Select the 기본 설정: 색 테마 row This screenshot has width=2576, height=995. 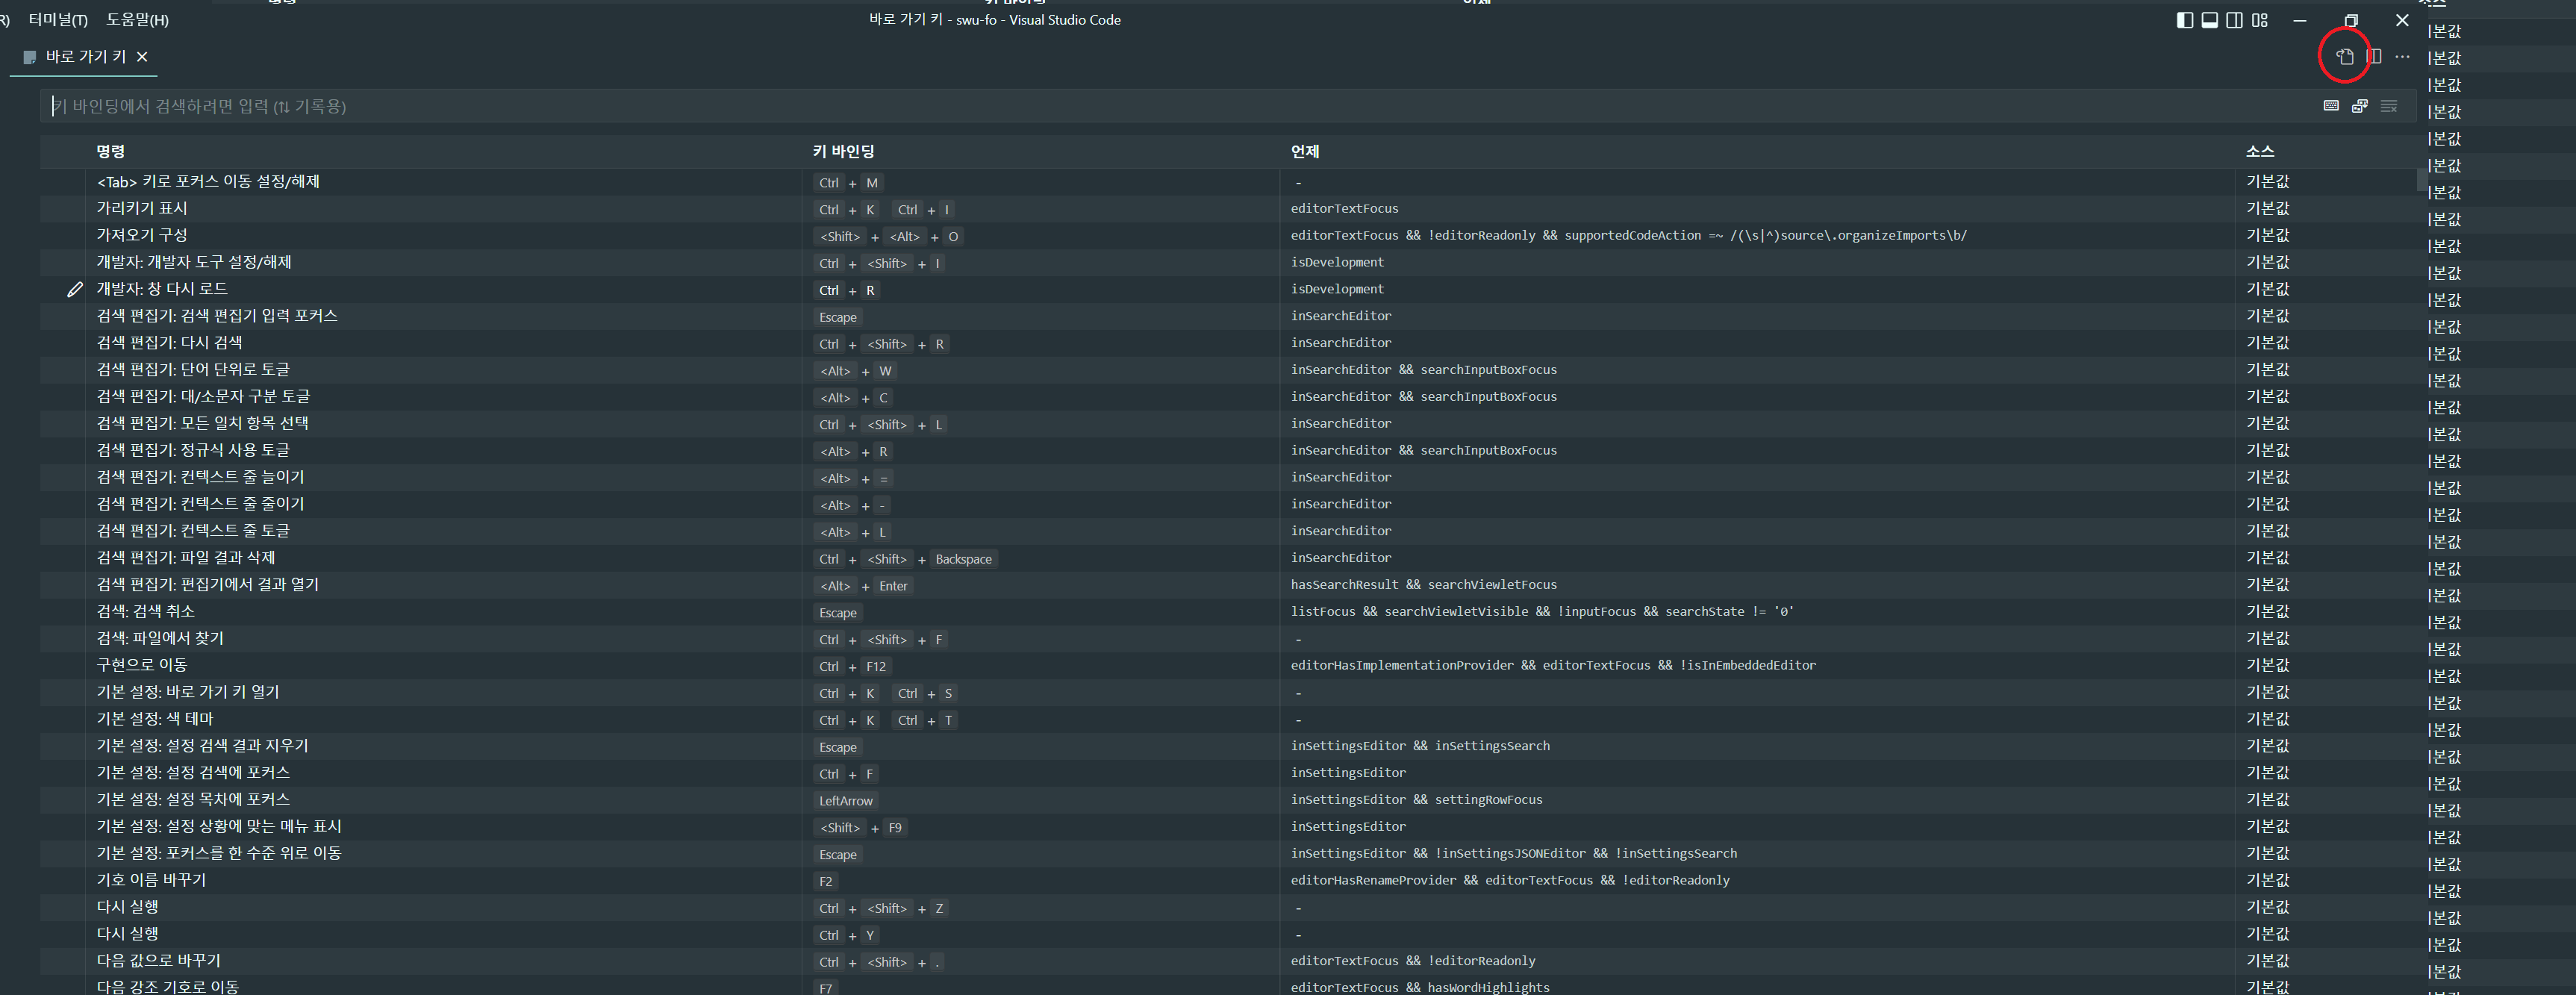pyautogui.click(x=155, y=719)
